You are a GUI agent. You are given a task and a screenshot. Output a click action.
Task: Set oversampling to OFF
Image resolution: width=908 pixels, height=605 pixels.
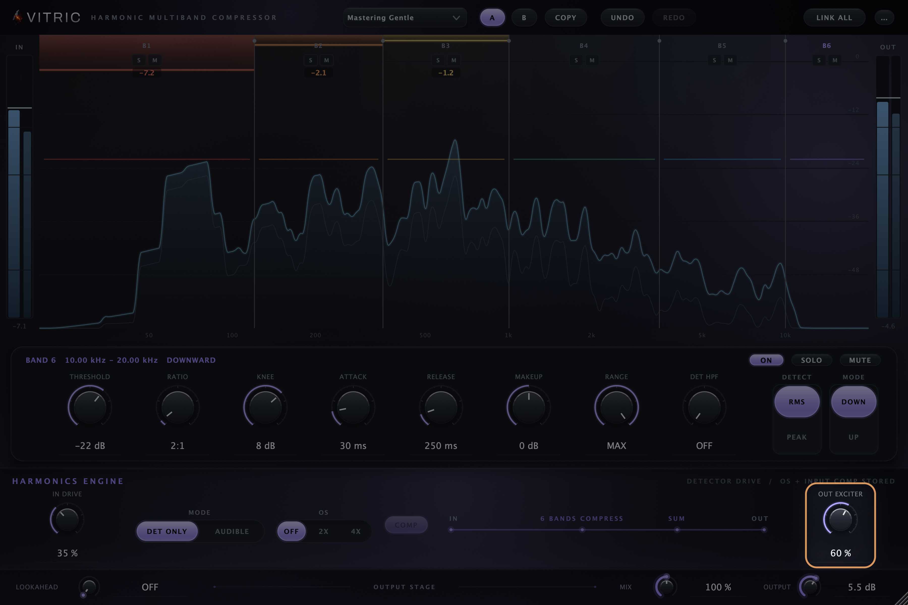(292, 531)
